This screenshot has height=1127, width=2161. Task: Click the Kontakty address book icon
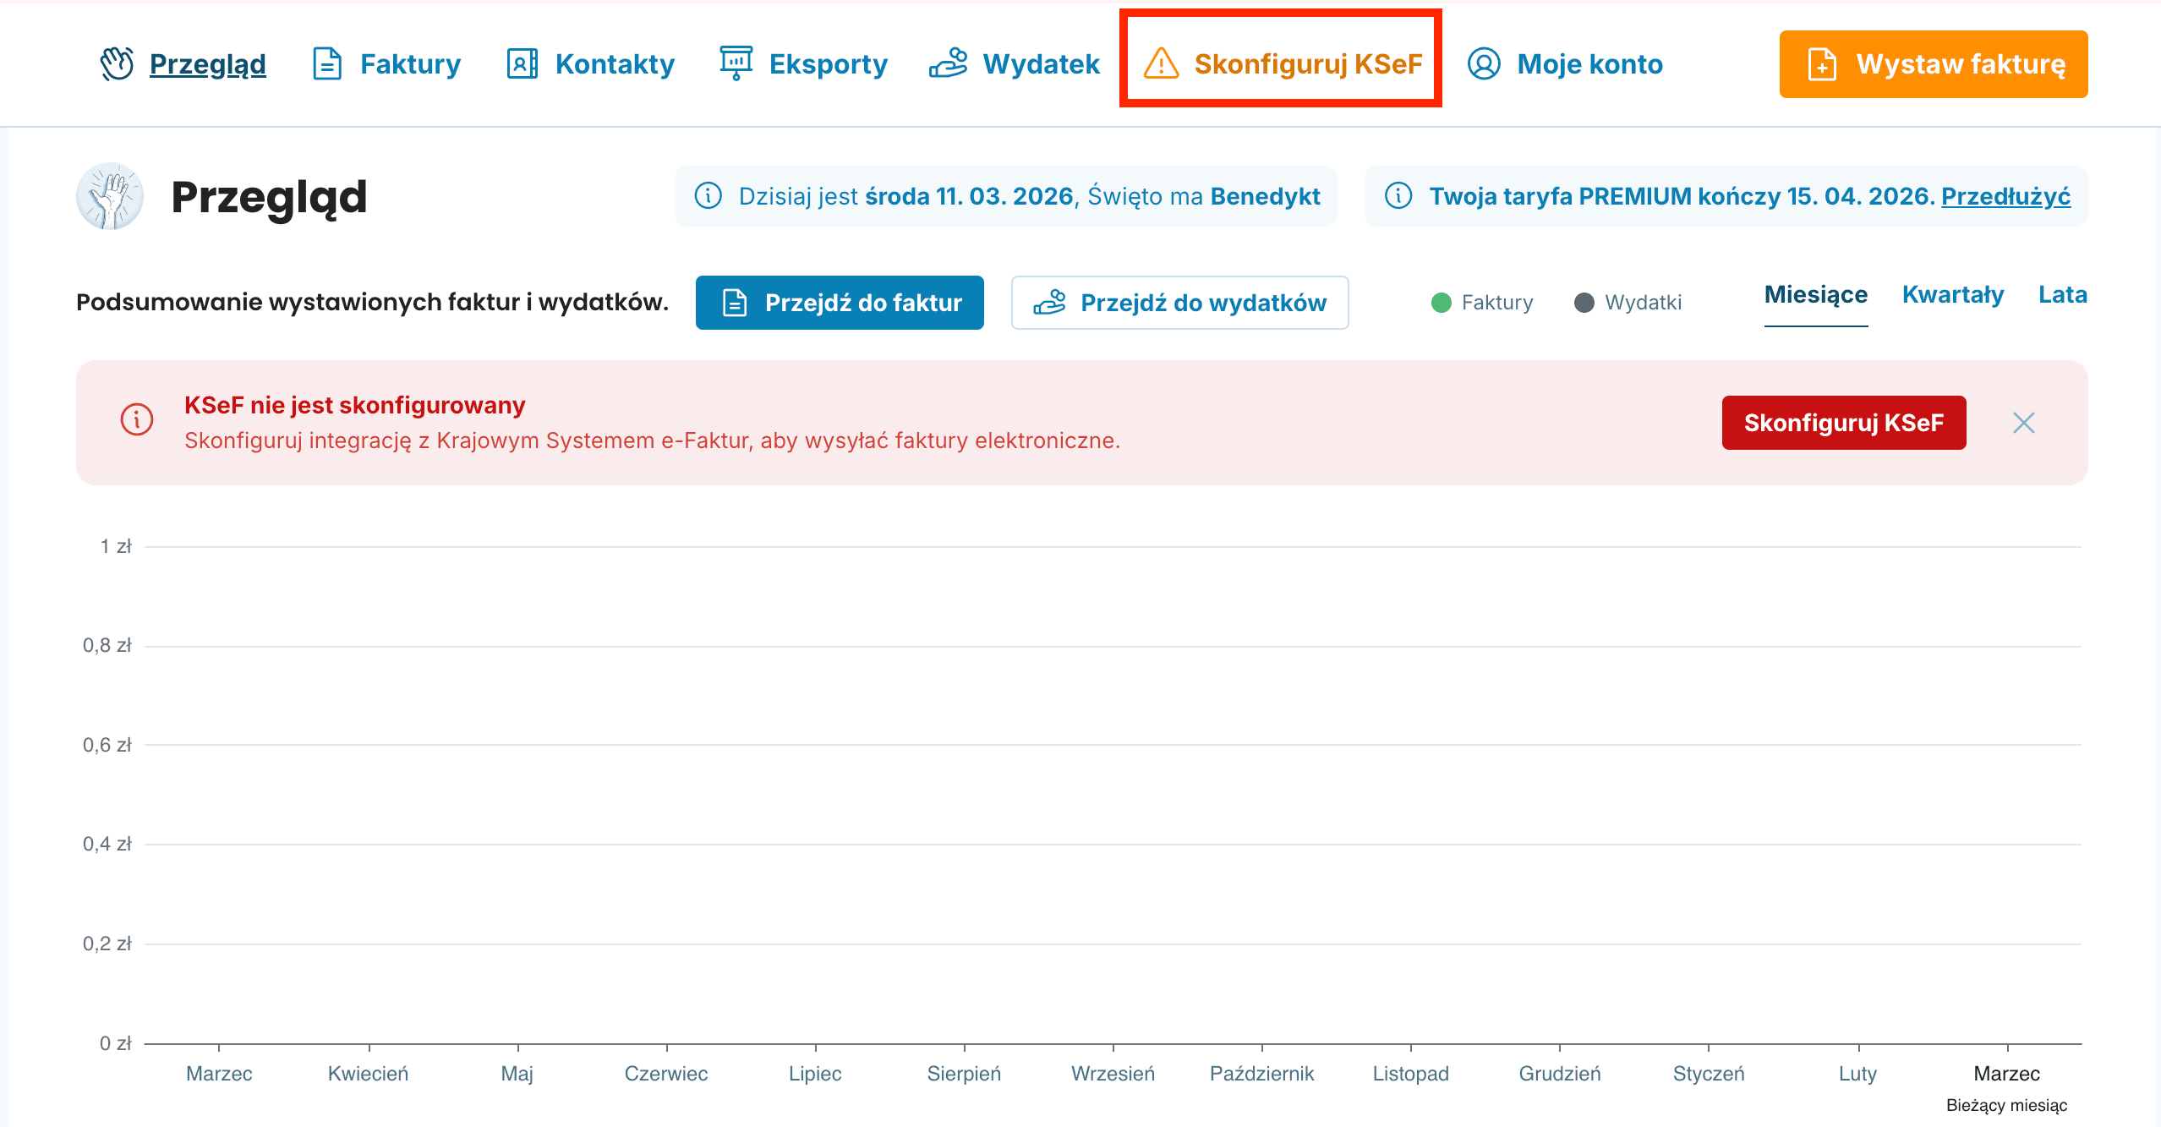[522, 64]
